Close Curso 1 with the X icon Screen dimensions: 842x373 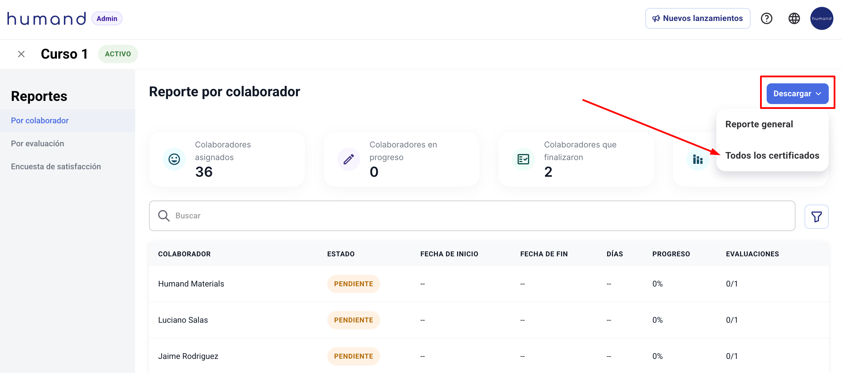[21, 54]
